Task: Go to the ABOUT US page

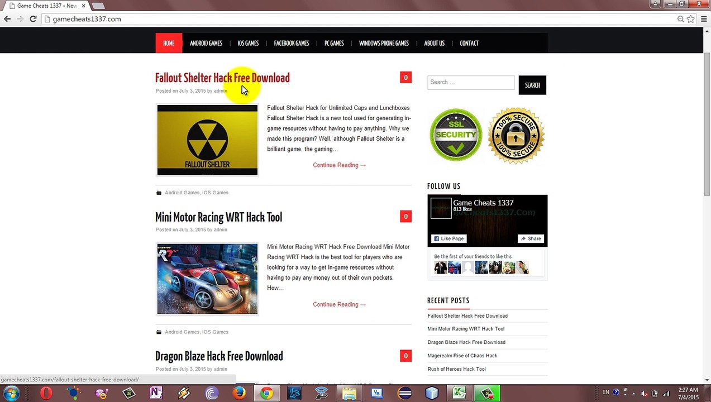Action: (434, 43)
